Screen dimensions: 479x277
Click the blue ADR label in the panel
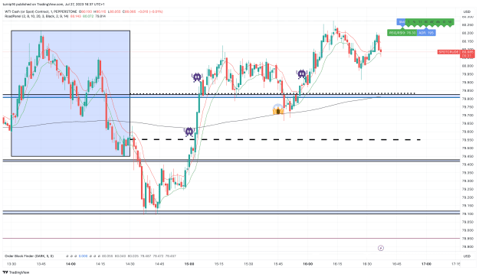coord(426,33)
